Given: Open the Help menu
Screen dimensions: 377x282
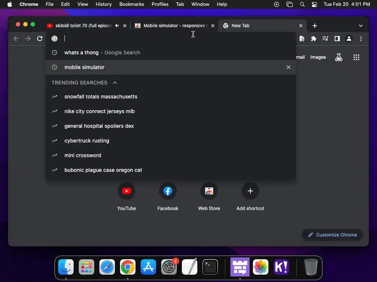Looking at the screenshot, I should pos(222,4).
